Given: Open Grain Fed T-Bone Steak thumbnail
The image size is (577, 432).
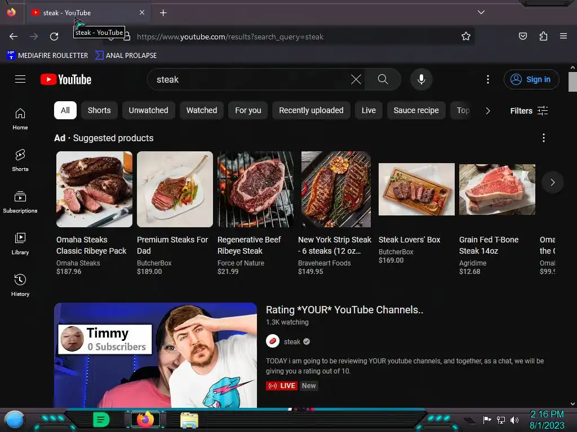Looking at the screenshot, I should [497, 189].
